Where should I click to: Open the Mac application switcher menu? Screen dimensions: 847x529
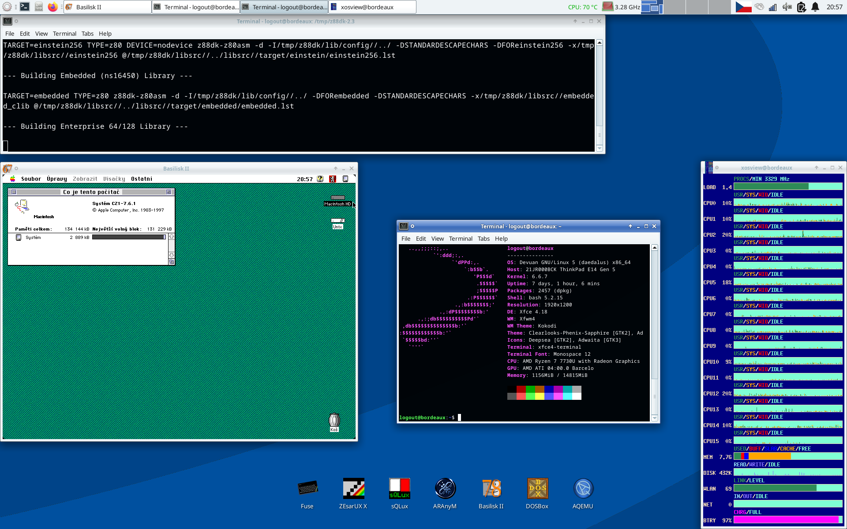345,179
